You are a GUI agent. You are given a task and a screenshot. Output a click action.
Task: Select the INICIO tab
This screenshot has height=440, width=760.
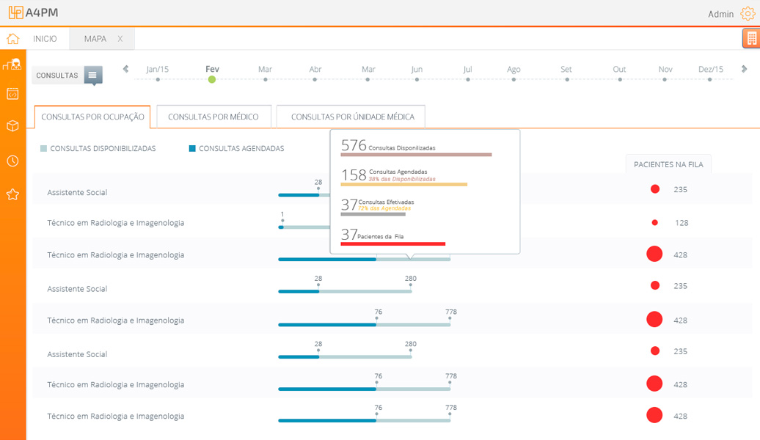(x=45, y=39)
